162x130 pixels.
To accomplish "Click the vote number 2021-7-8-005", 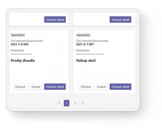I will click(x=19, y=44).
